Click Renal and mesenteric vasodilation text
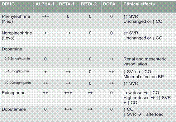The width and height of the screenshot is (176, 122). (x=145, y=61)
